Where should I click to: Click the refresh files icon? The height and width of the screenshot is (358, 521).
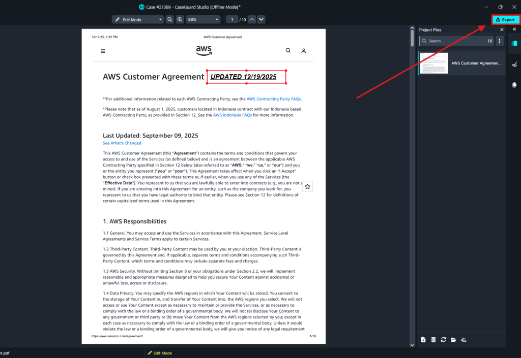(x=443, y=340)
